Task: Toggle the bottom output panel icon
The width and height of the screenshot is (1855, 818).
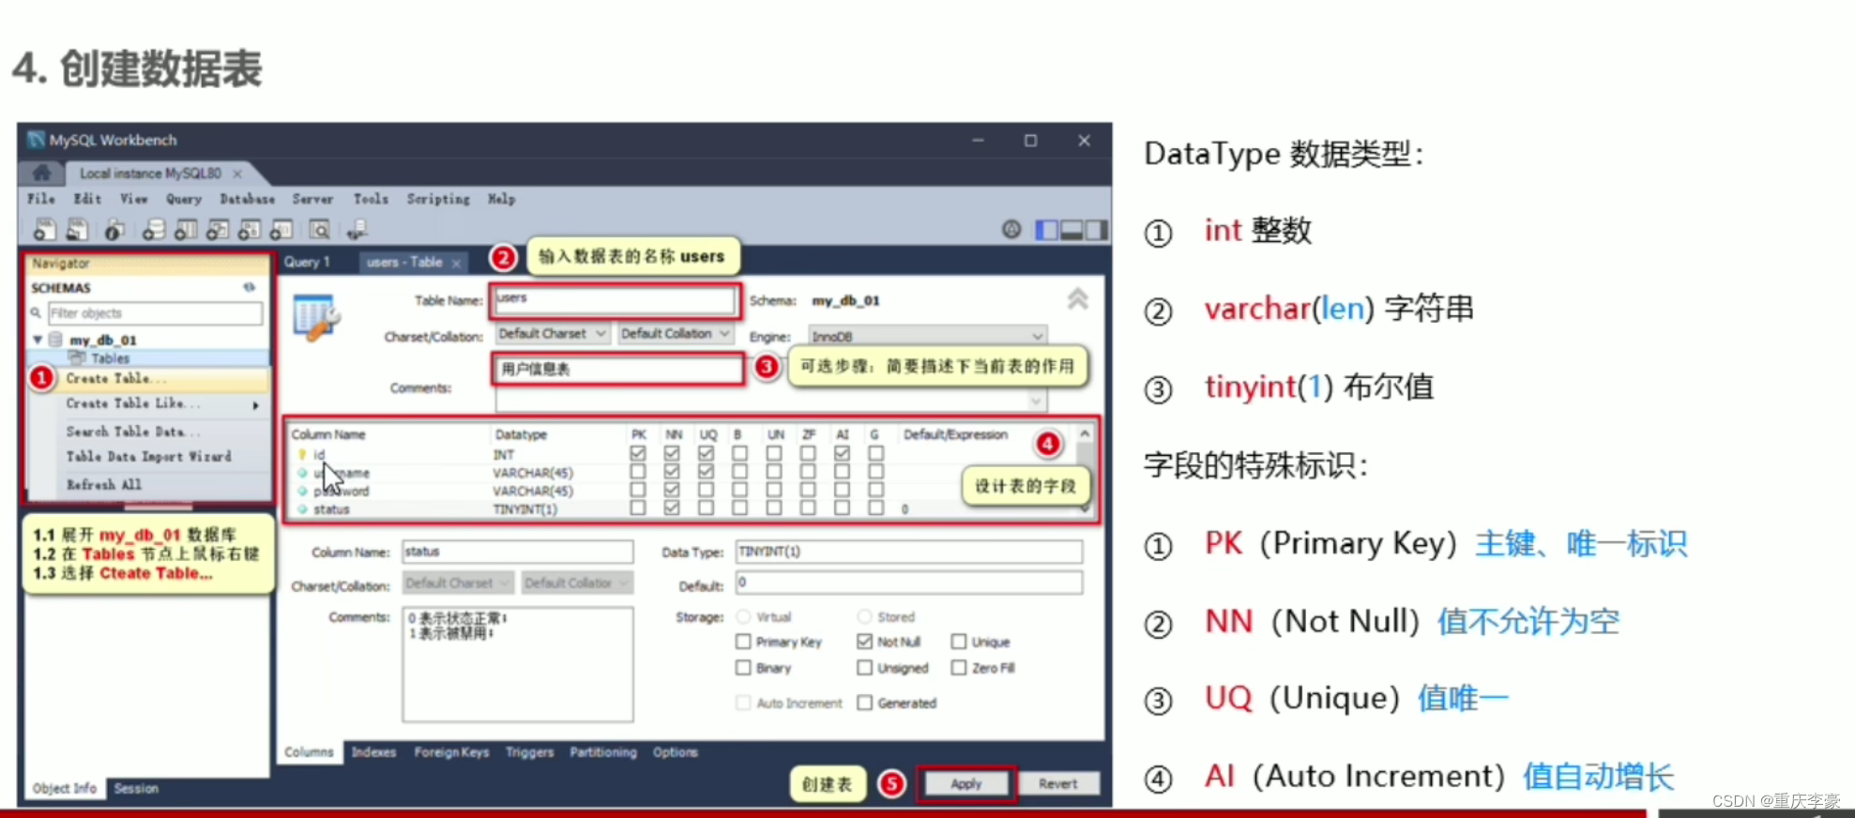Action: [x=1072, y=230]
